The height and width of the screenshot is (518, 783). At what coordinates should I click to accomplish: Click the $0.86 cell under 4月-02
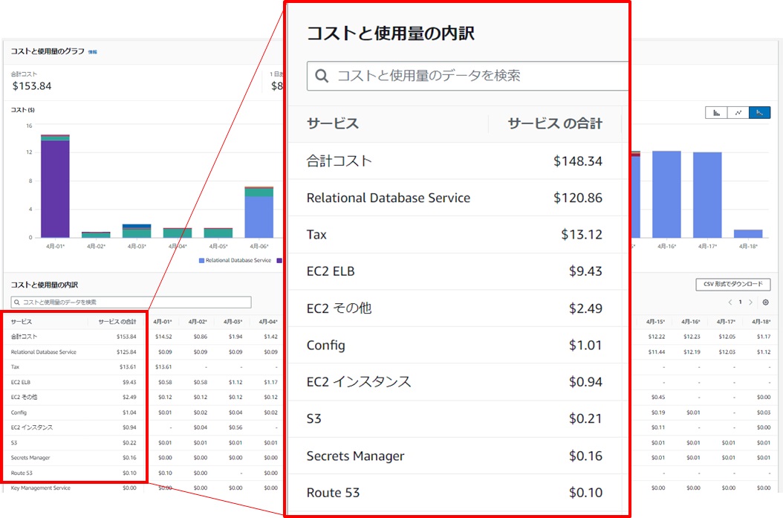(x=201, y=337)
